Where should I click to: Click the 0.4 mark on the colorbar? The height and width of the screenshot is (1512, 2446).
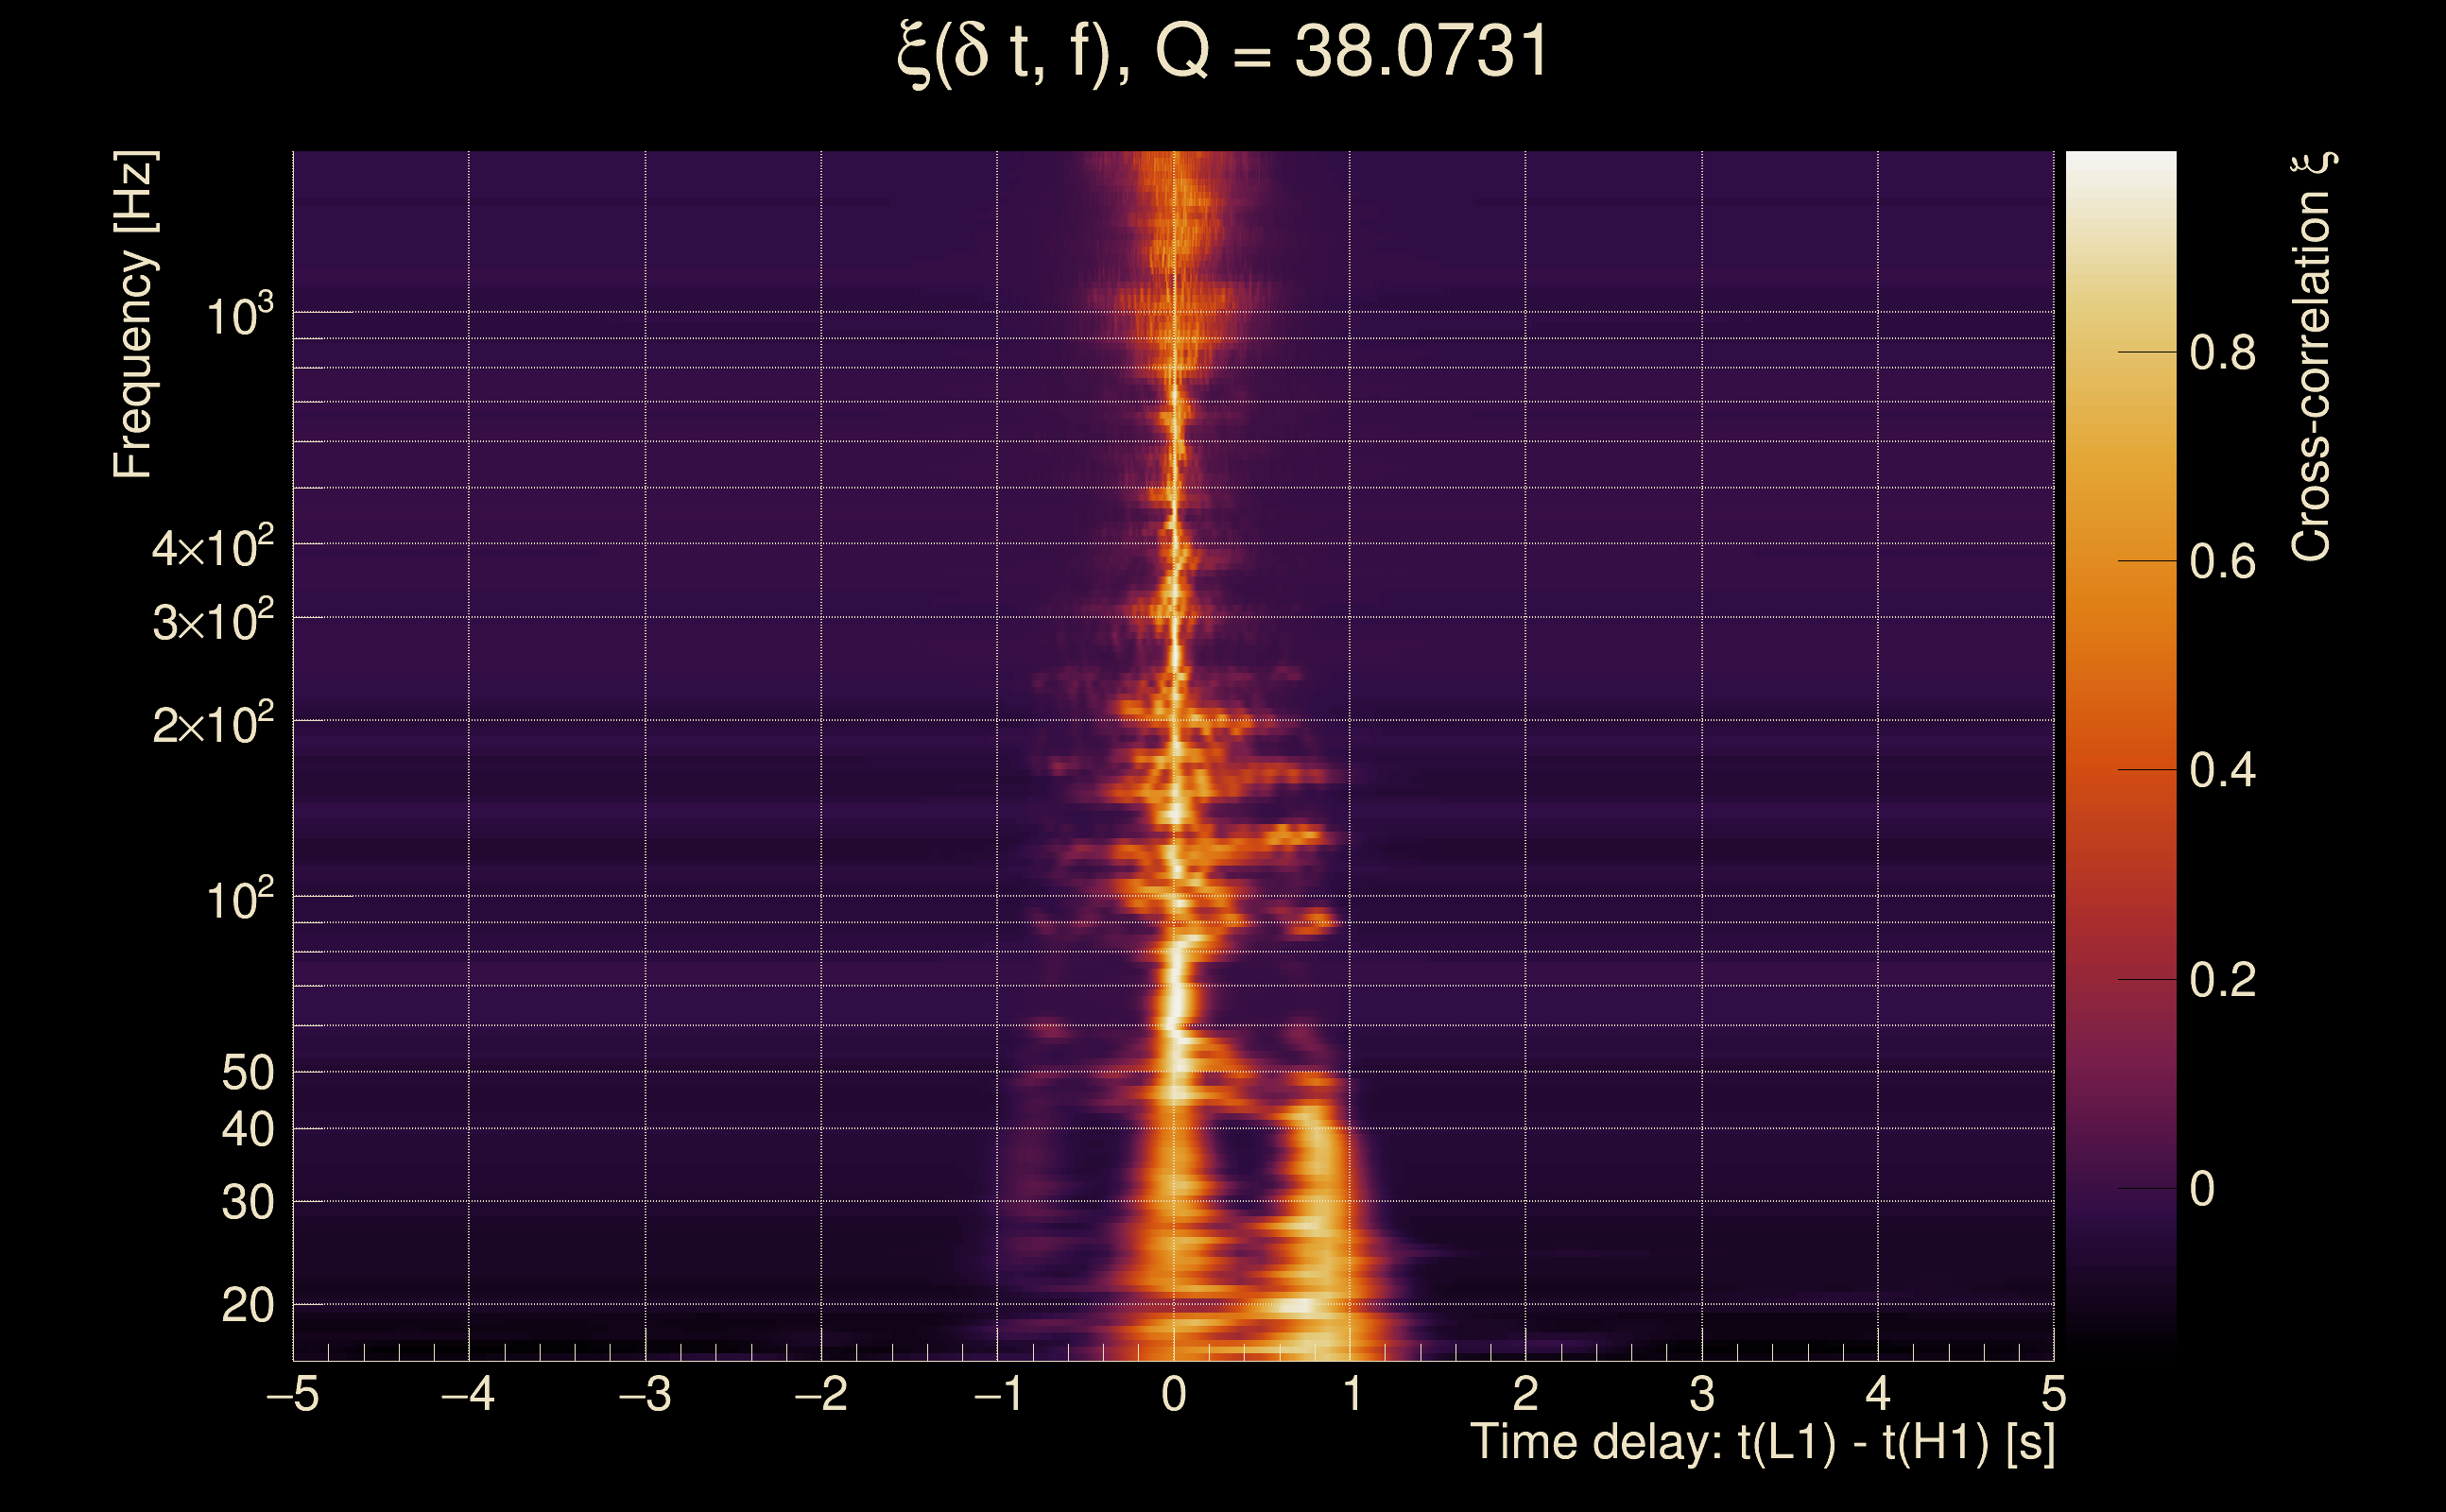[x=2222, y=771]
